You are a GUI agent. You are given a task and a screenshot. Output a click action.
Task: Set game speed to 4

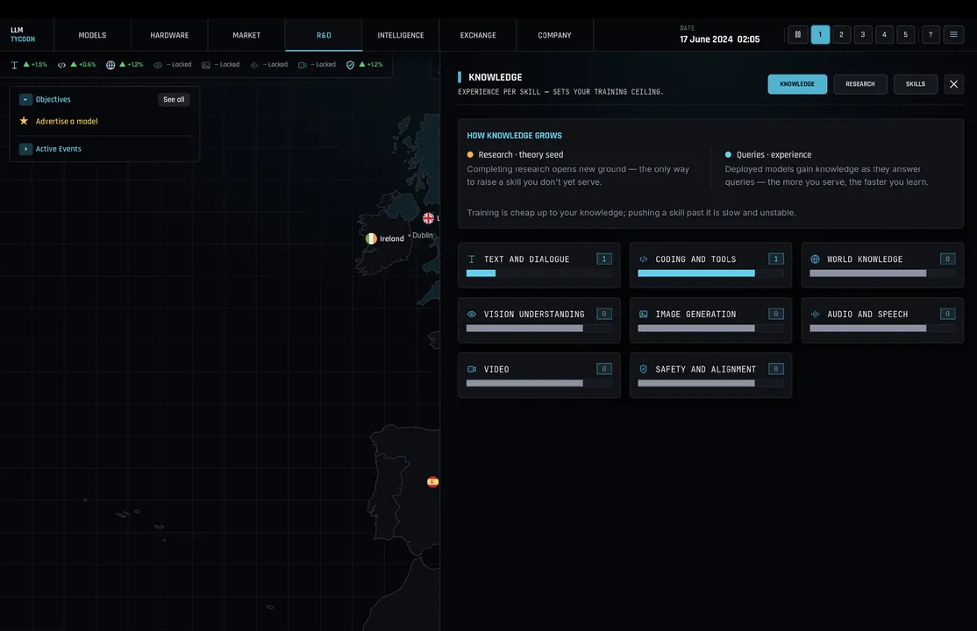[884, 35]
